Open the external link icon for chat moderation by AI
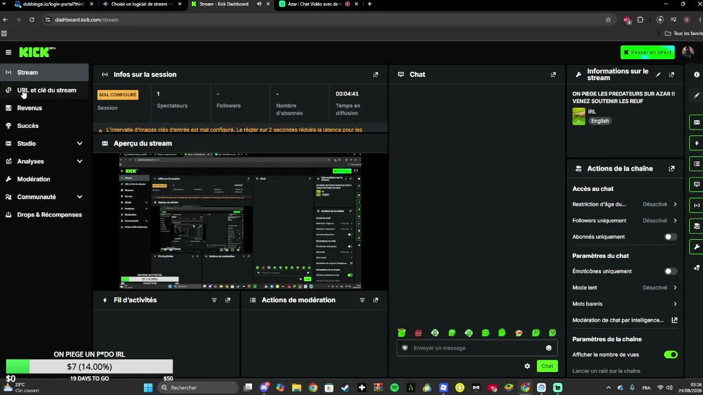This screenshot has height=395, width=703. 674,320
